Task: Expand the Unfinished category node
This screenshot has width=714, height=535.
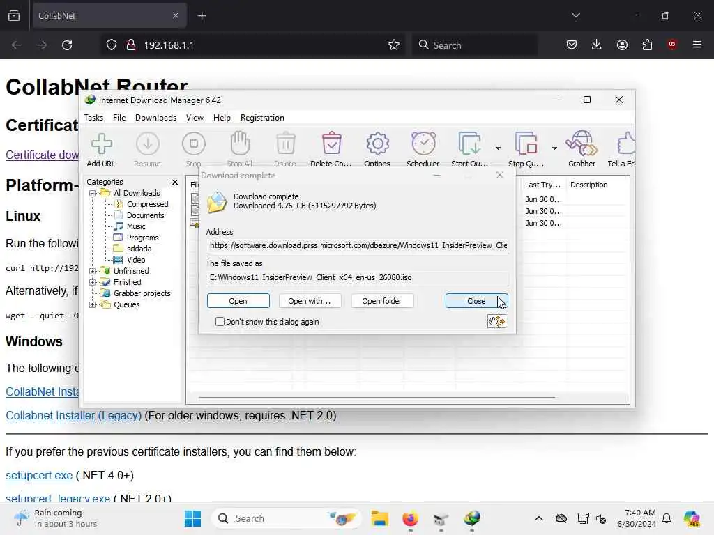Action: 93,271
